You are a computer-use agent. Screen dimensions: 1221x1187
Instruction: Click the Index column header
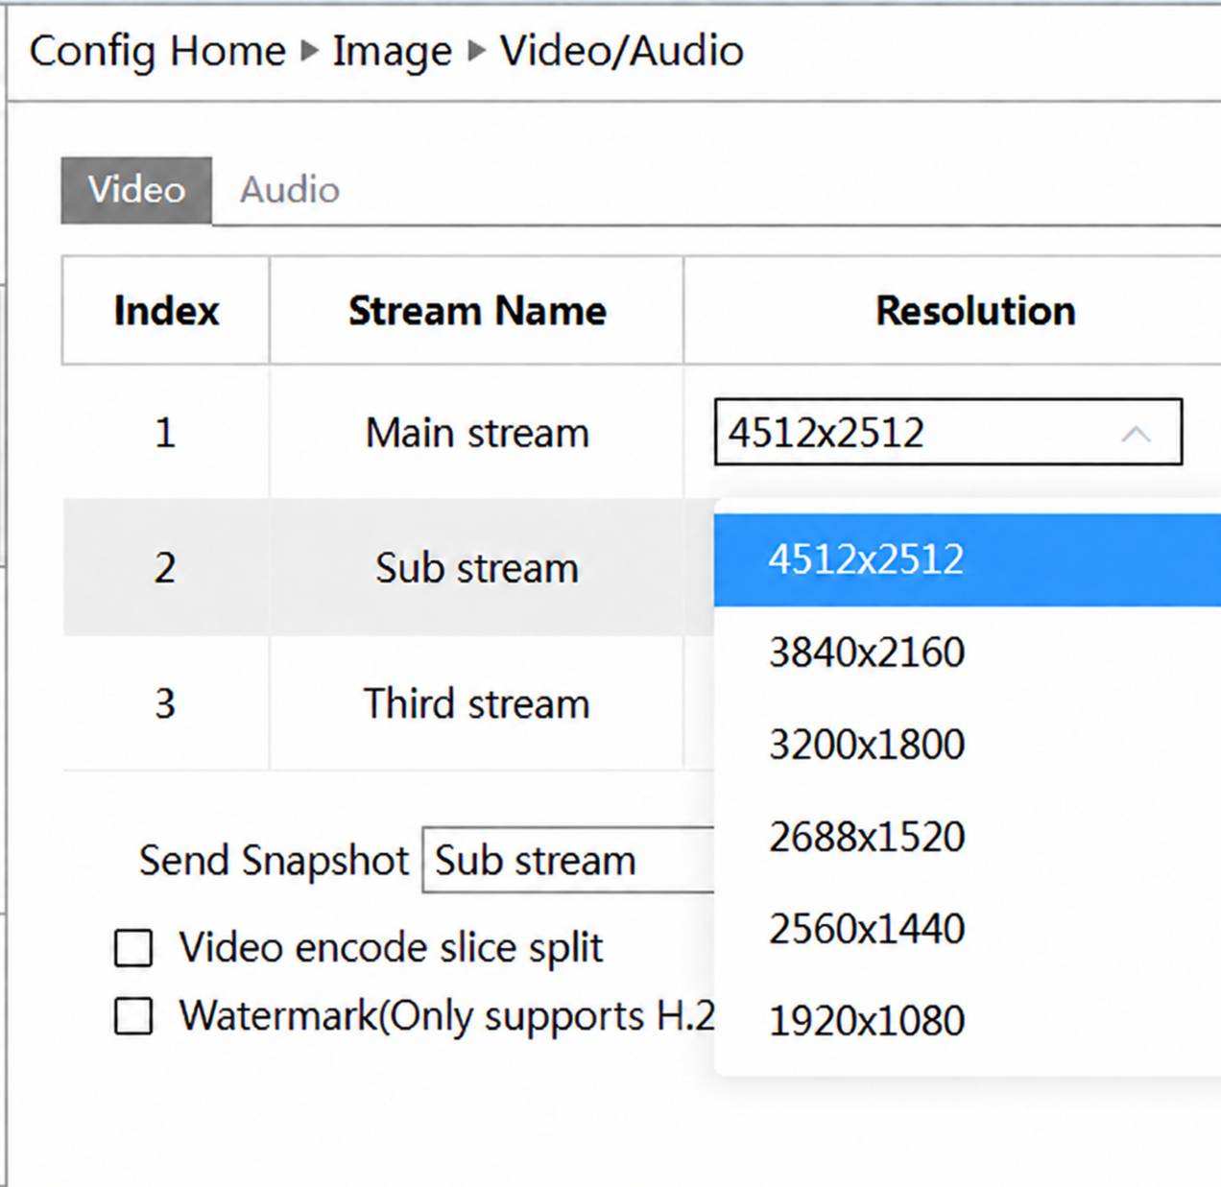[166, 311]
